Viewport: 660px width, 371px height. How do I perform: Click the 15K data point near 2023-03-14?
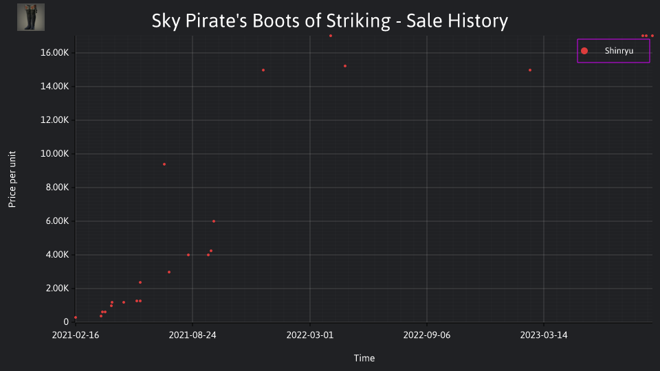coord(530,70)
